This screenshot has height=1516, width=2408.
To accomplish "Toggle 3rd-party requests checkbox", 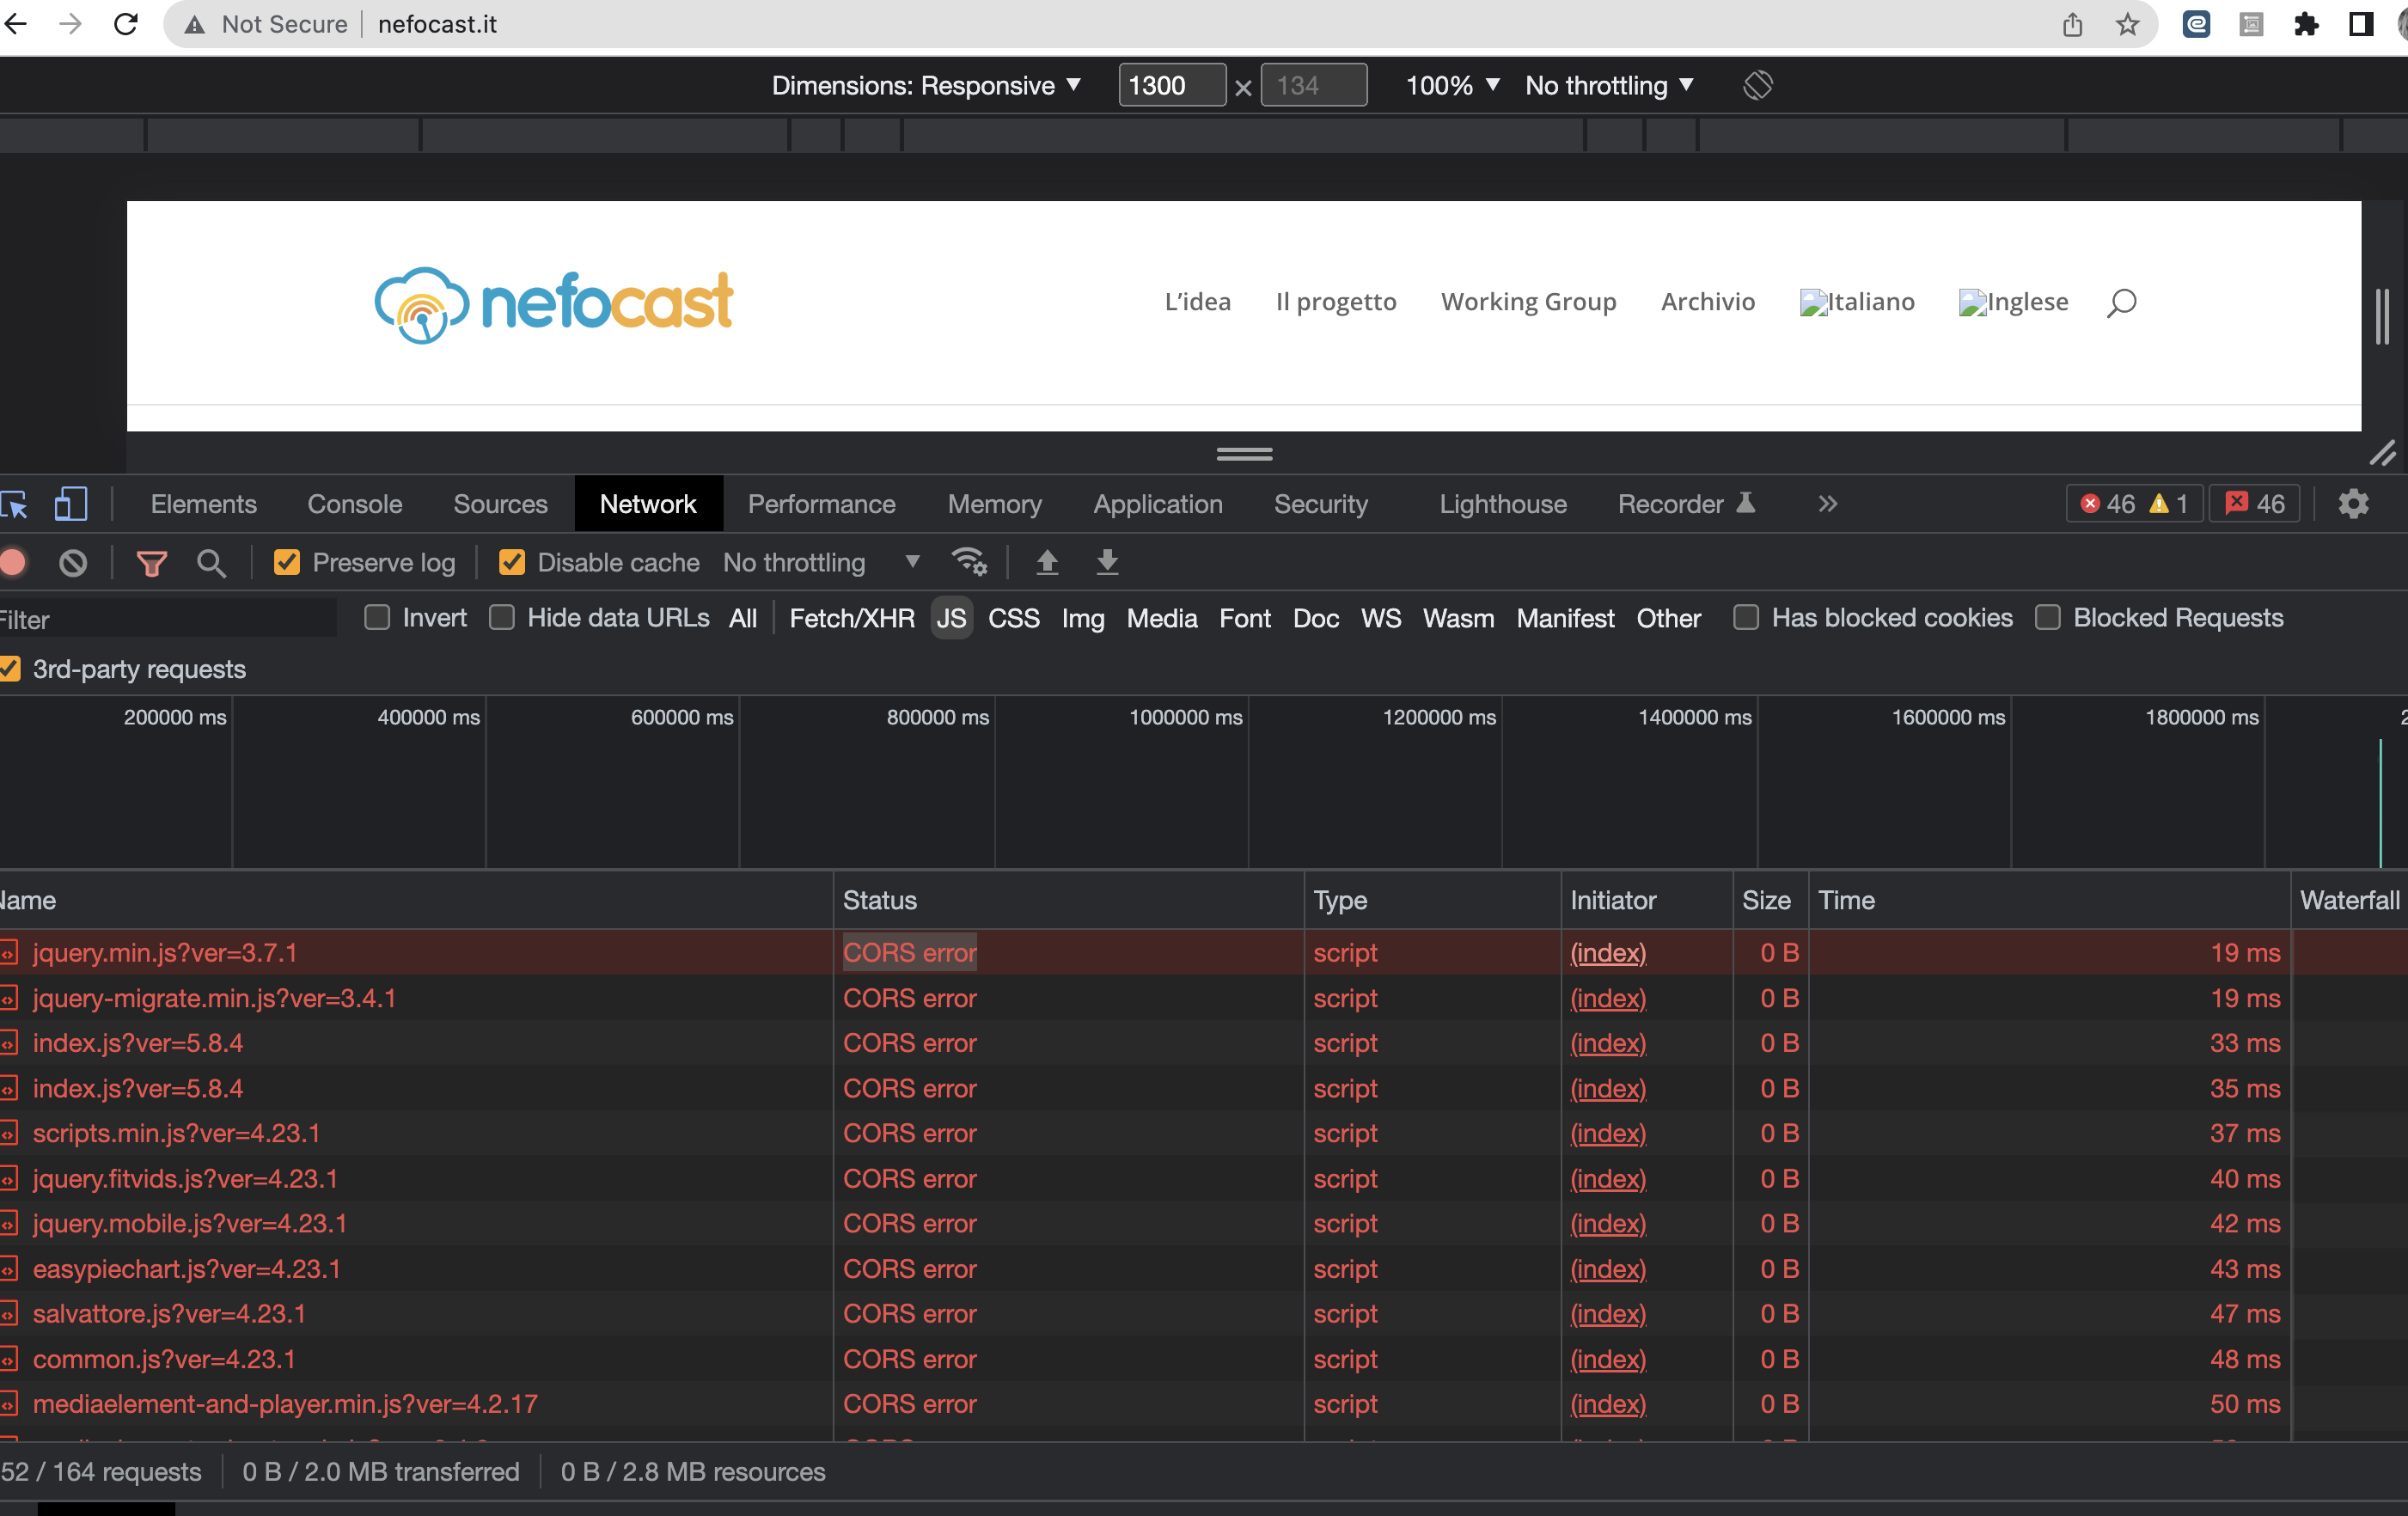I will coord(9,669).
